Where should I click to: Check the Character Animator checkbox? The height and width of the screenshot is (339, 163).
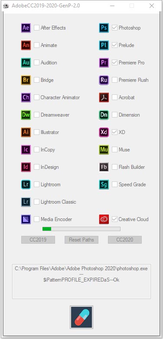point(36,97)
